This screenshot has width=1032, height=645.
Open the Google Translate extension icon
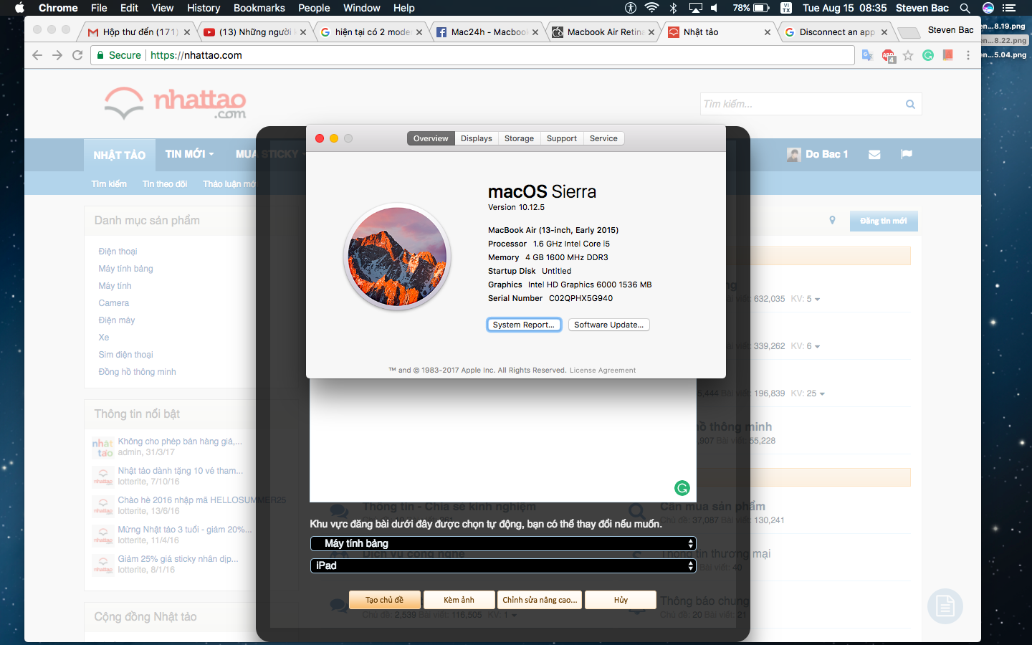tap(867, 55)
